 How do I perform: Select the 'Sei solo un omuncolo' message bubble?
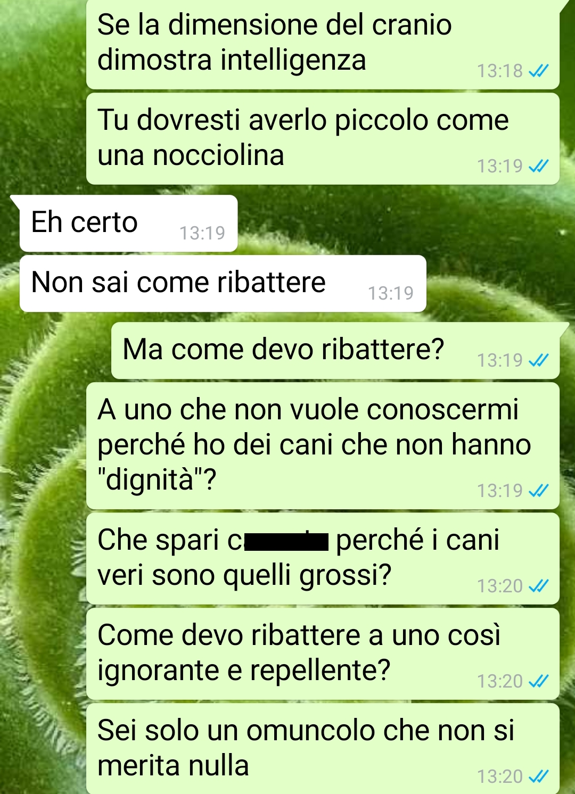(323, 749)
